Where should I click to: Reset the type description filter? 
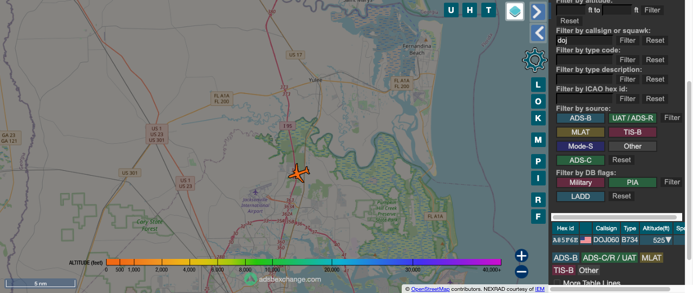click(655, 79)
